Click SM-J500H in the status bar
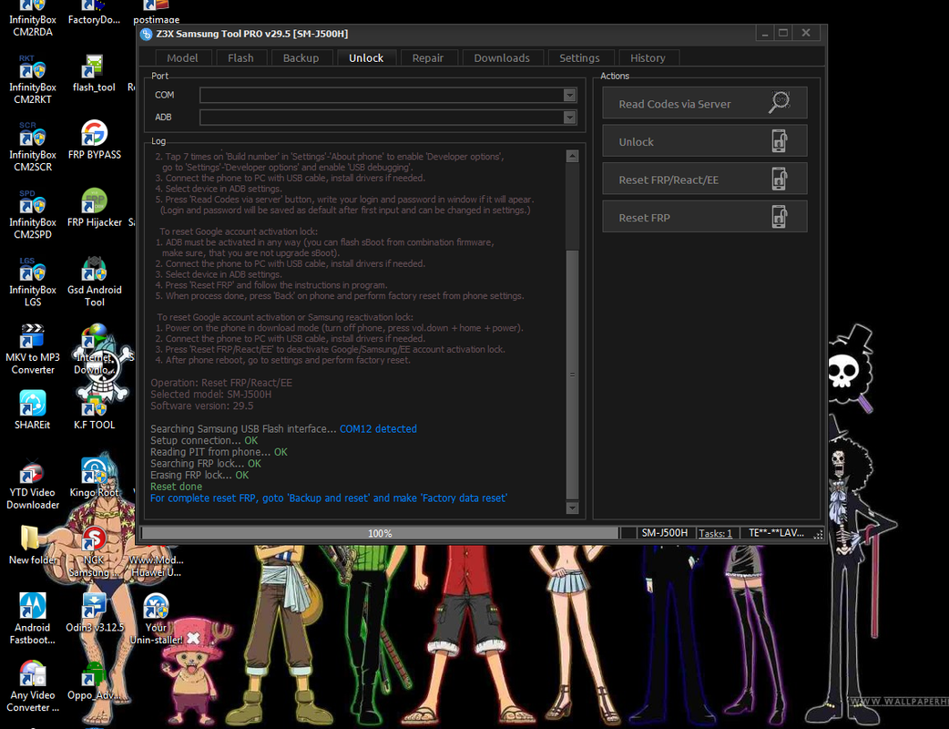 (665, 533)
